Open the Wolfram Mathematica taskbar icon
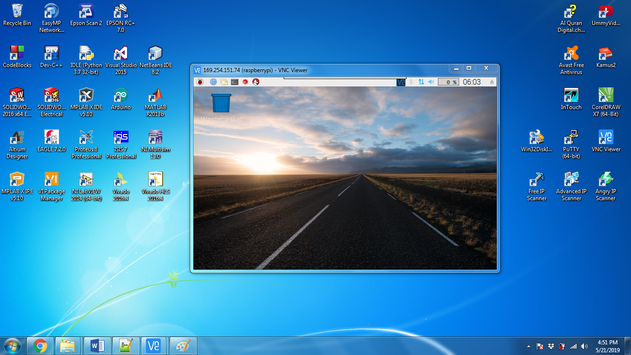 click(x=244, y=82)
